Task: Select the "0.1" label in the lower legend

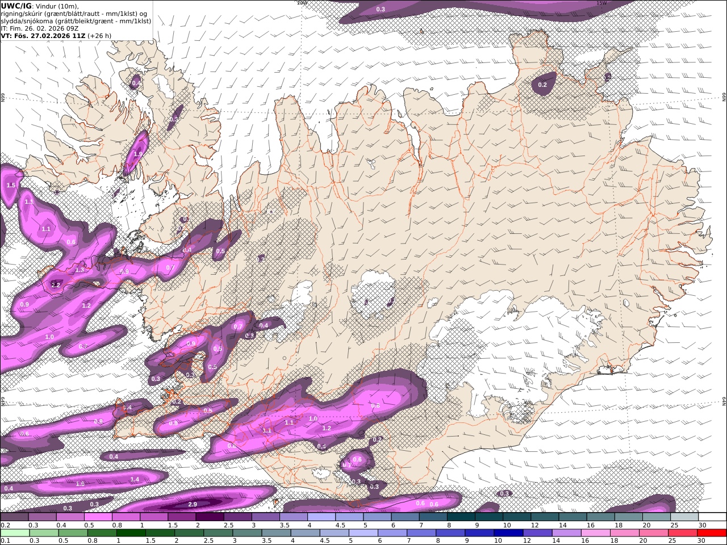Action: point(5,541)
